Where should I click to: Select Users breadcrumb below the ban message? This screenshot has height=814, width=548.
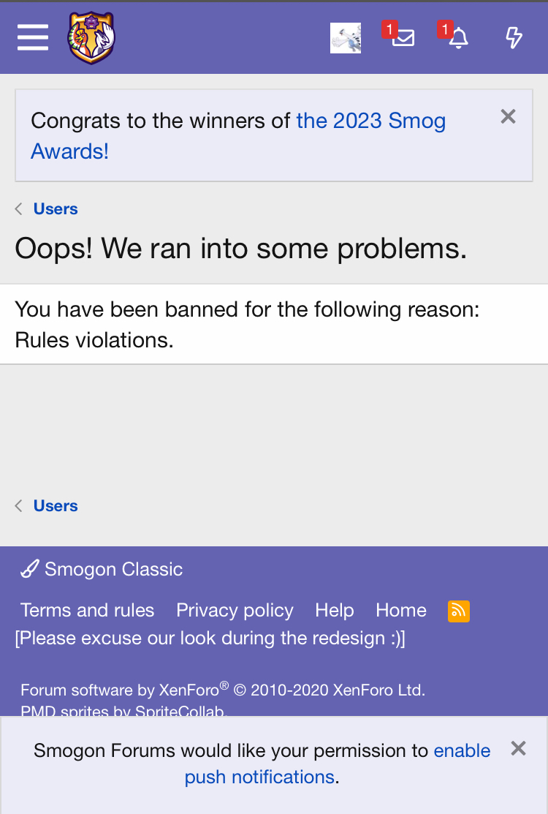56,506
